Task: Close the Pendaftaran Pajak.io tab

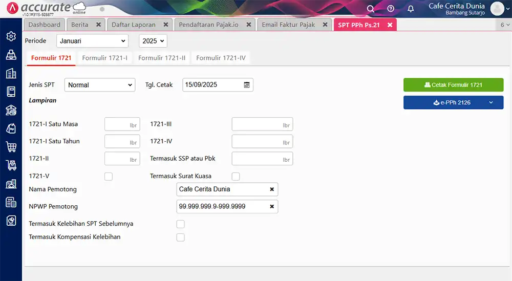Action: coord(248,25)
